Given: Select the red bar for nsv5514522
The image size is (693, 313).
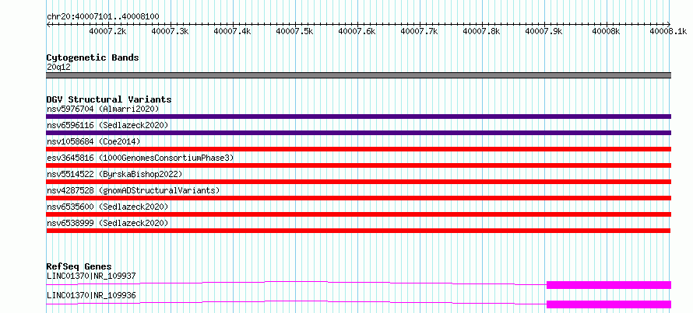Looking at the screenshot, I should click(x=359, y=182).
